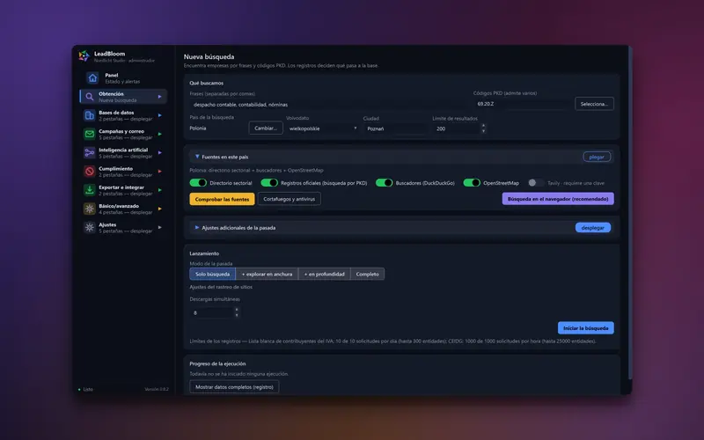Open the Voivodato wielkopolskie dropdown

click(x=323, y=128)
